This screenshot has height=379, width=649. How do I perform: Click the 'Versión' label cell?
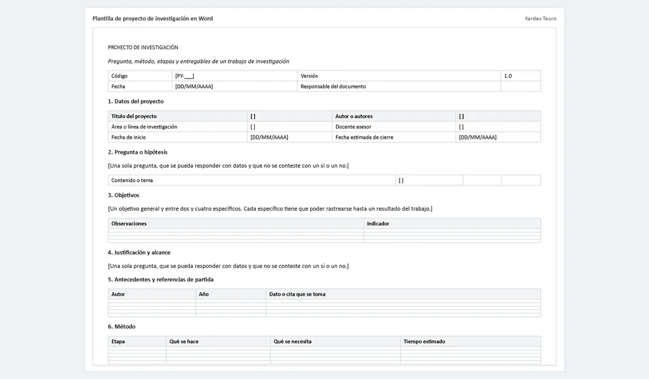pos(399,76)
